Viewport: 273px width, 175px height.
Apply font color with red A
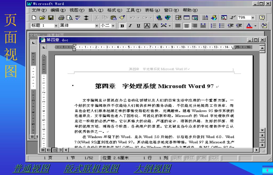pyautogui.click(x=249, y=26)
